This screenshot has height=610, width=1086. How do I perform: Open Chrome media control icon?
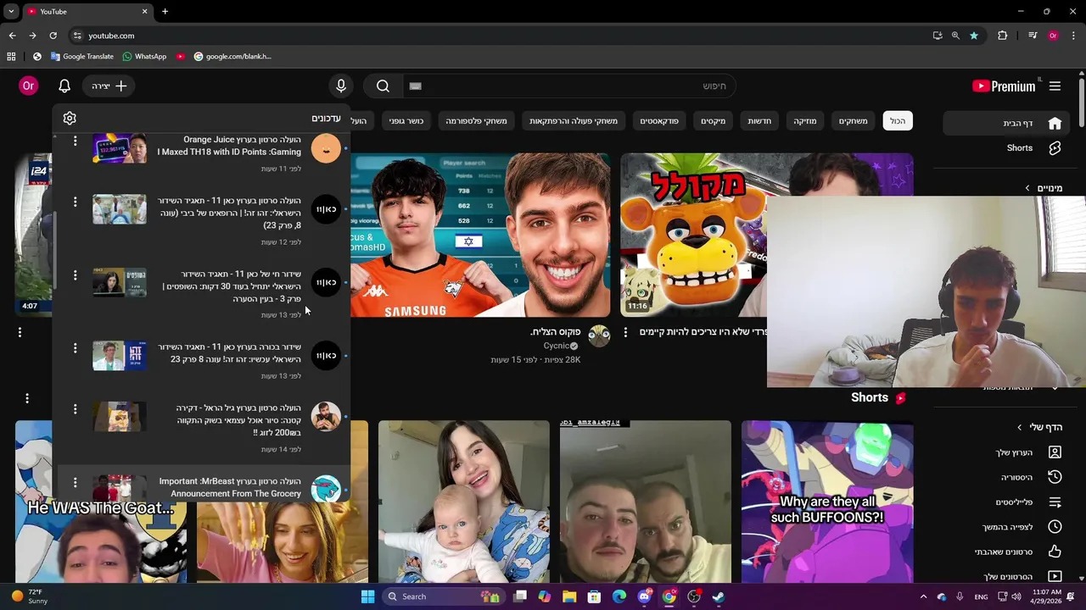(x=1032, y=36)
